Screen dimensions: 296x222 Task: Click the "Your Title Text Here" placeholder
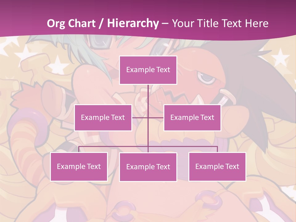tap(220, 23)
